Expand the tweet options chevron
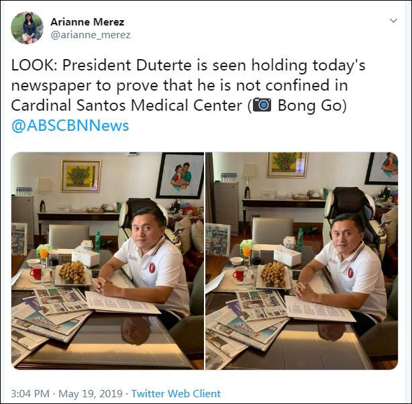The height and width of the screenshot is (404, 412). point(393,21)
